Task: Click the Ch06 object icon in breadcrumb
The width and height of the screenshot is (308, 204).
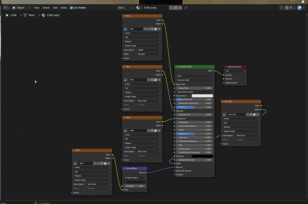Action: 7,15
